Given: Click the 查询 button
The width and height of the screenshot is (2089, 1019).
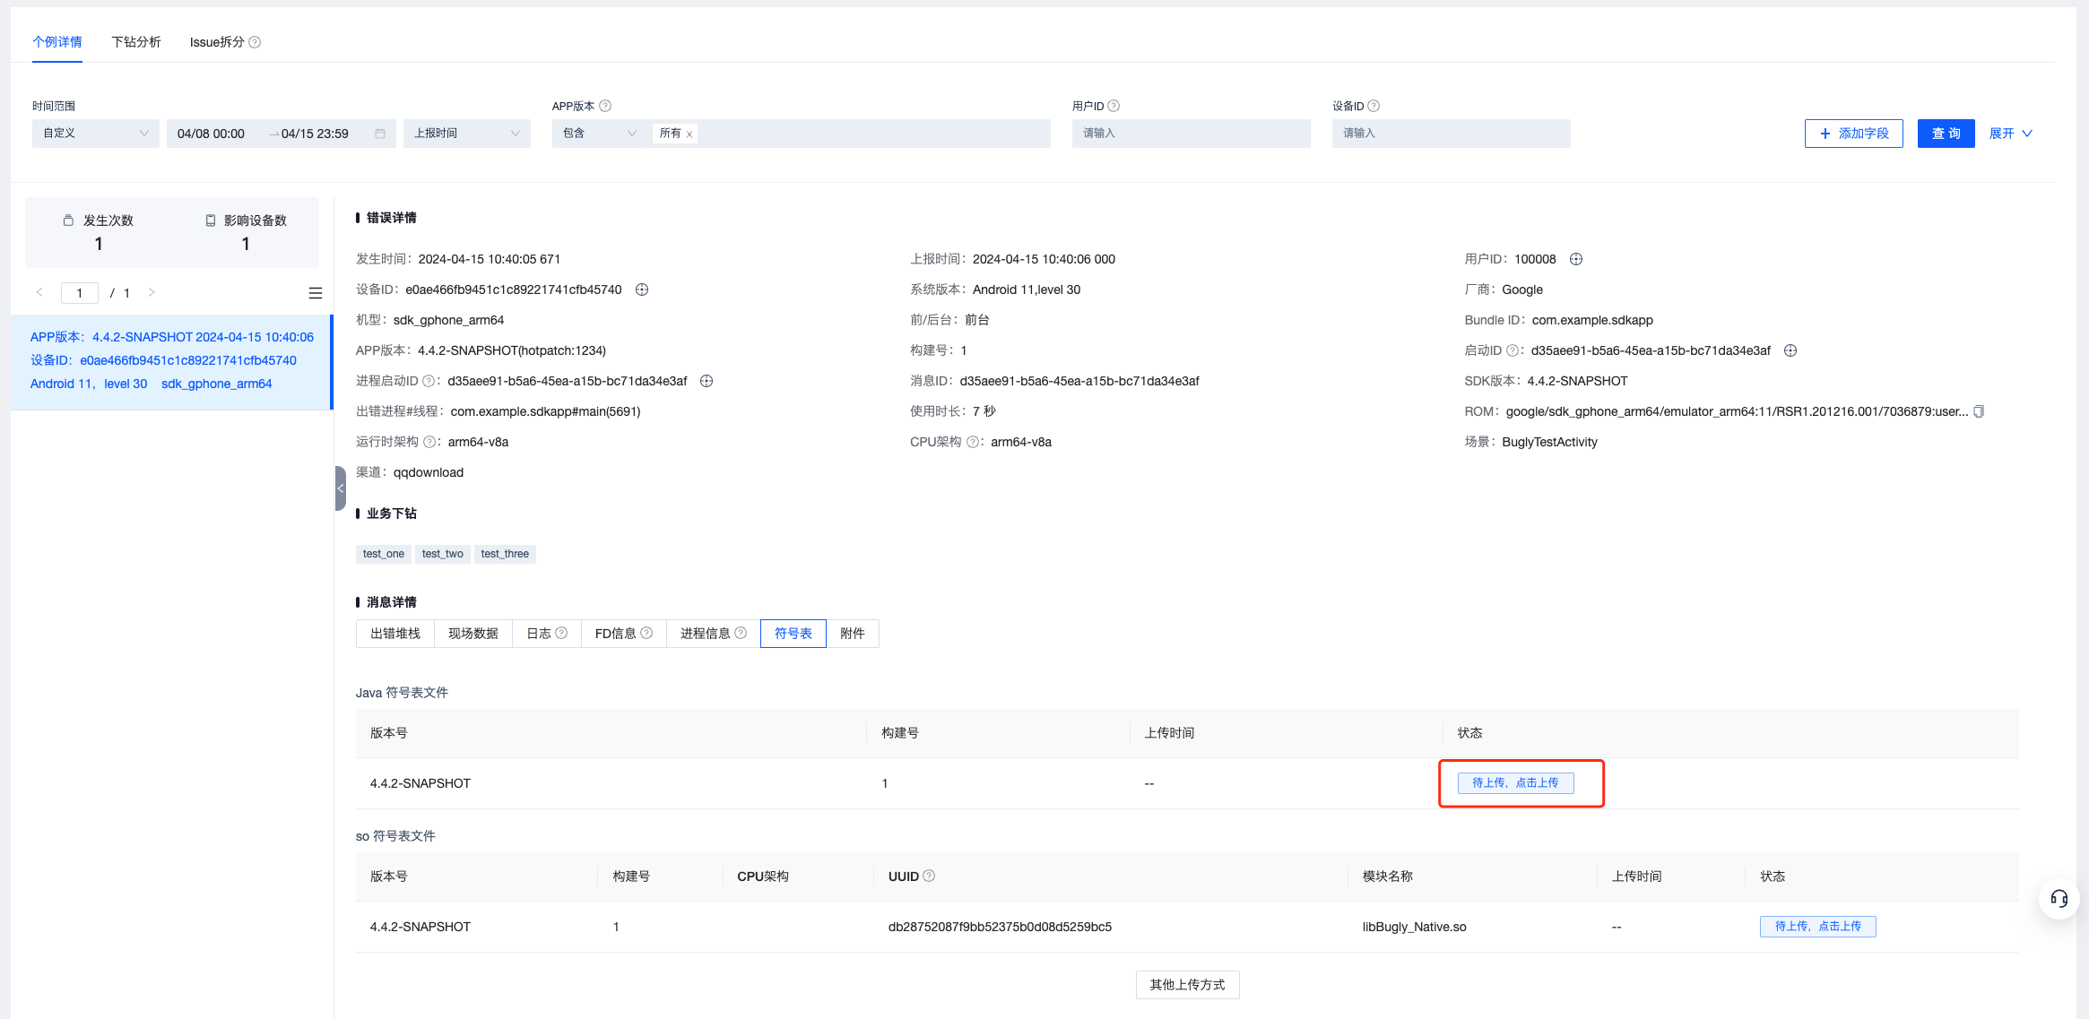Looking at the screenshot, I should click(x=1946, y=134).
